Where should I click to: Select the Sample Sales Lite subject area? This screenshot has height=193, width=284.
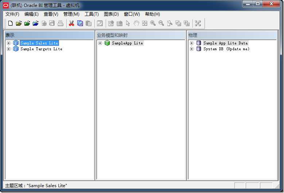point(39,43)
